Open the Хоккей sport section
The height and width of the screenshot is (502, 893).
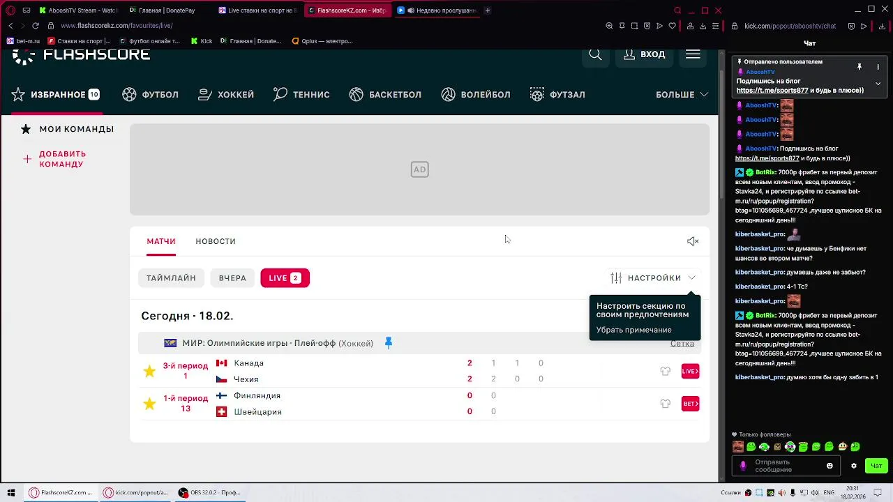click(x=226, y=95)
